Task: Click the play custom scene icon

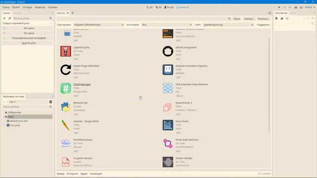Action: click(301, 7)
